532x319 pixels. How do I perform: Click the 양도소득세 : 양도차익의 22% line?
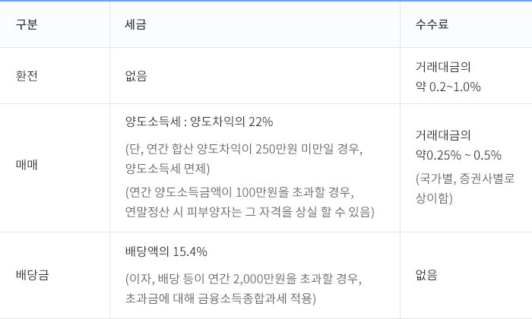coord(199,122)
